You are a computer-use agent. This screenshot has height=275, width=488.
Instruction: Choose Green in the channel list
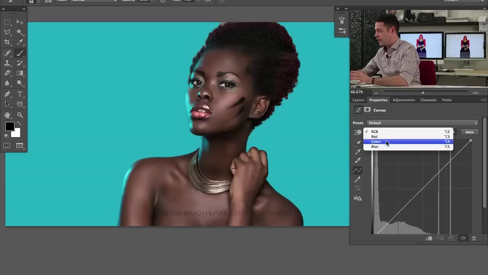[408, 142]
